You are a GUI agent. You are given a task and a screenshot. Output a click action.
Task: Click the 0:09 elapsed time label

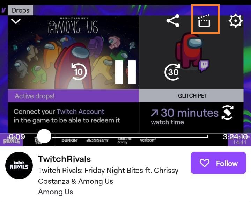coord(17,137)
